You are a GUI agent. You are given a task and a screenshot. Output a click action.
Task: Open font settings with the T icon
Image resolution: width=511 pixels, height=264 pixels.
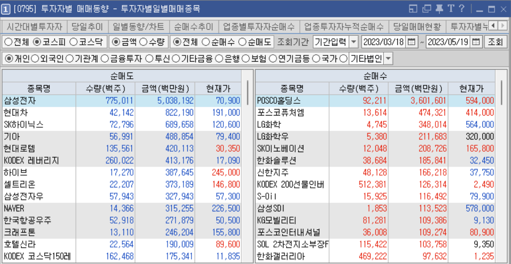(451, 9)
